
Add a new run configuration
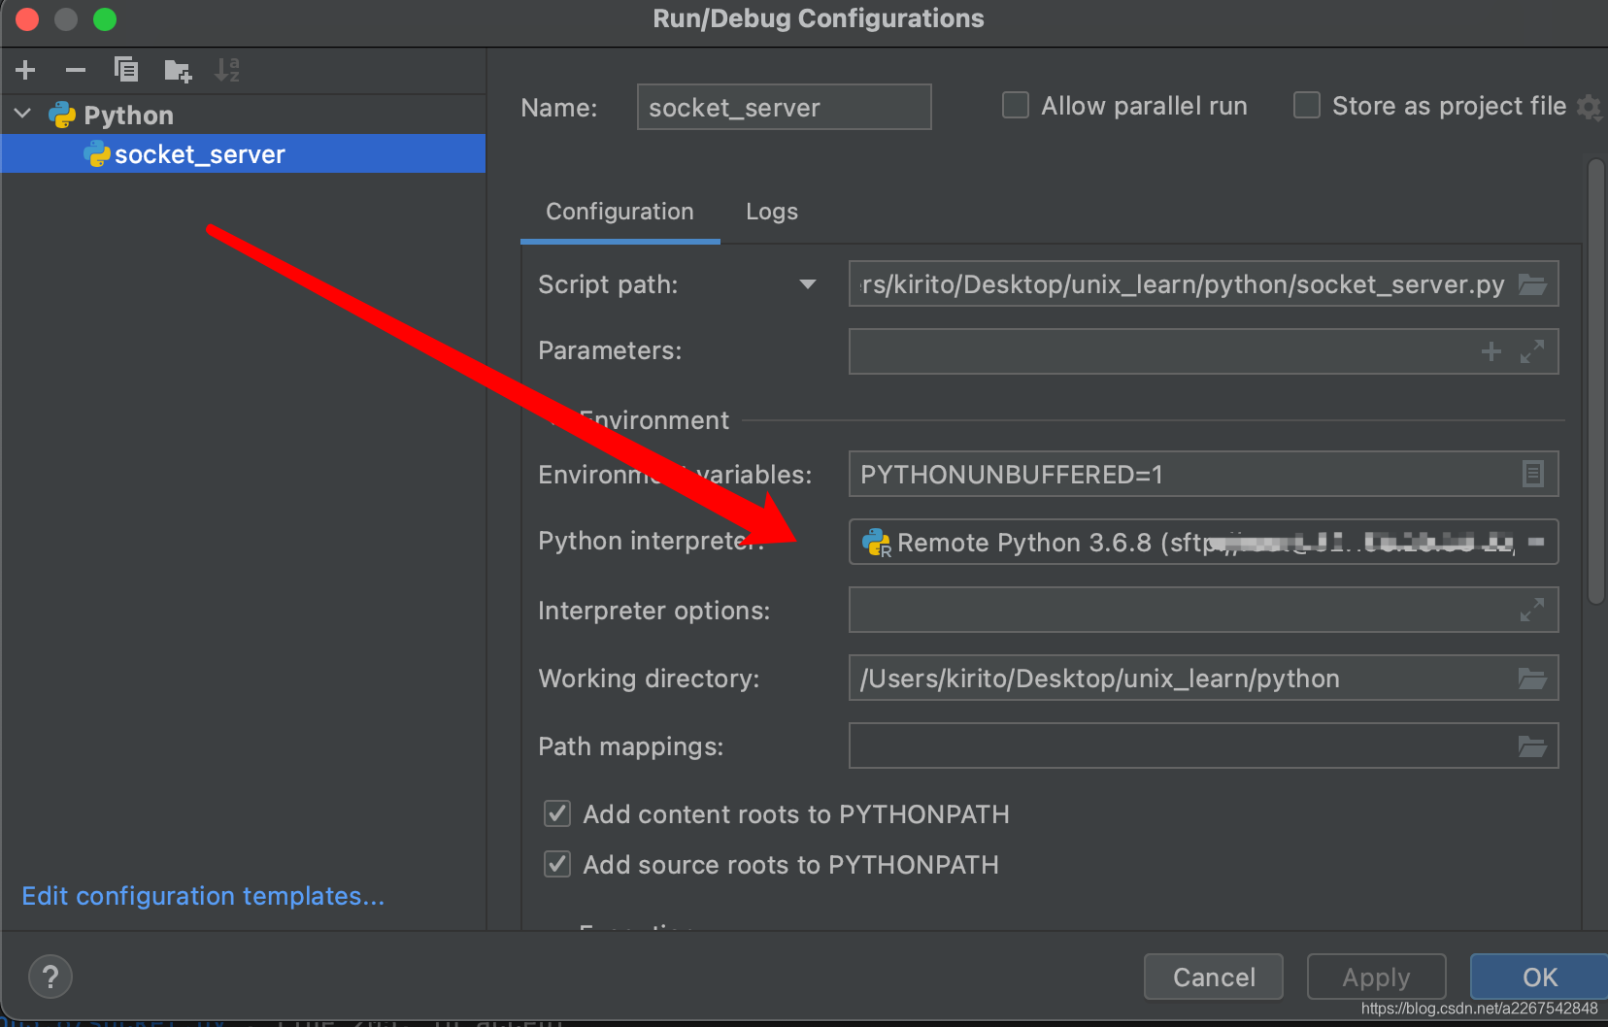coord(26,70)
